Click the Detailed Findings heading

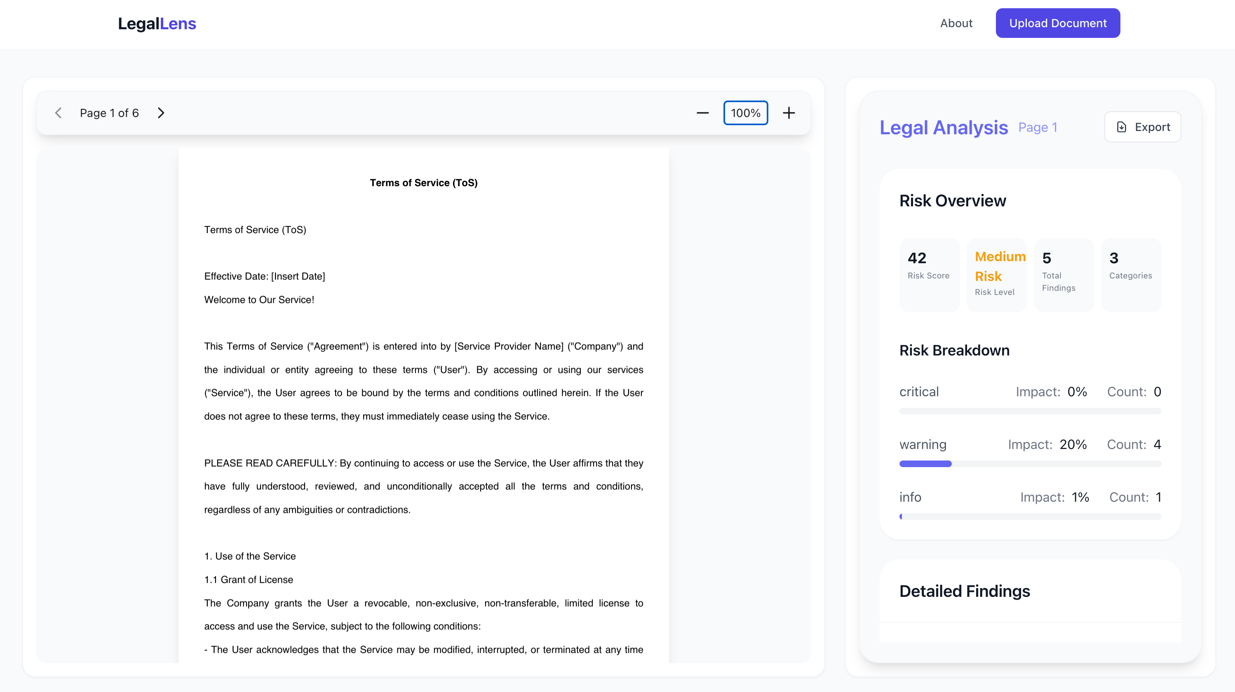coord(965,591)
